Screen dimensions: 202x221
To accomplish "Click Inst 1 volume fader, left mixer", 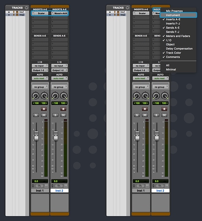I will tap(36, 136).
